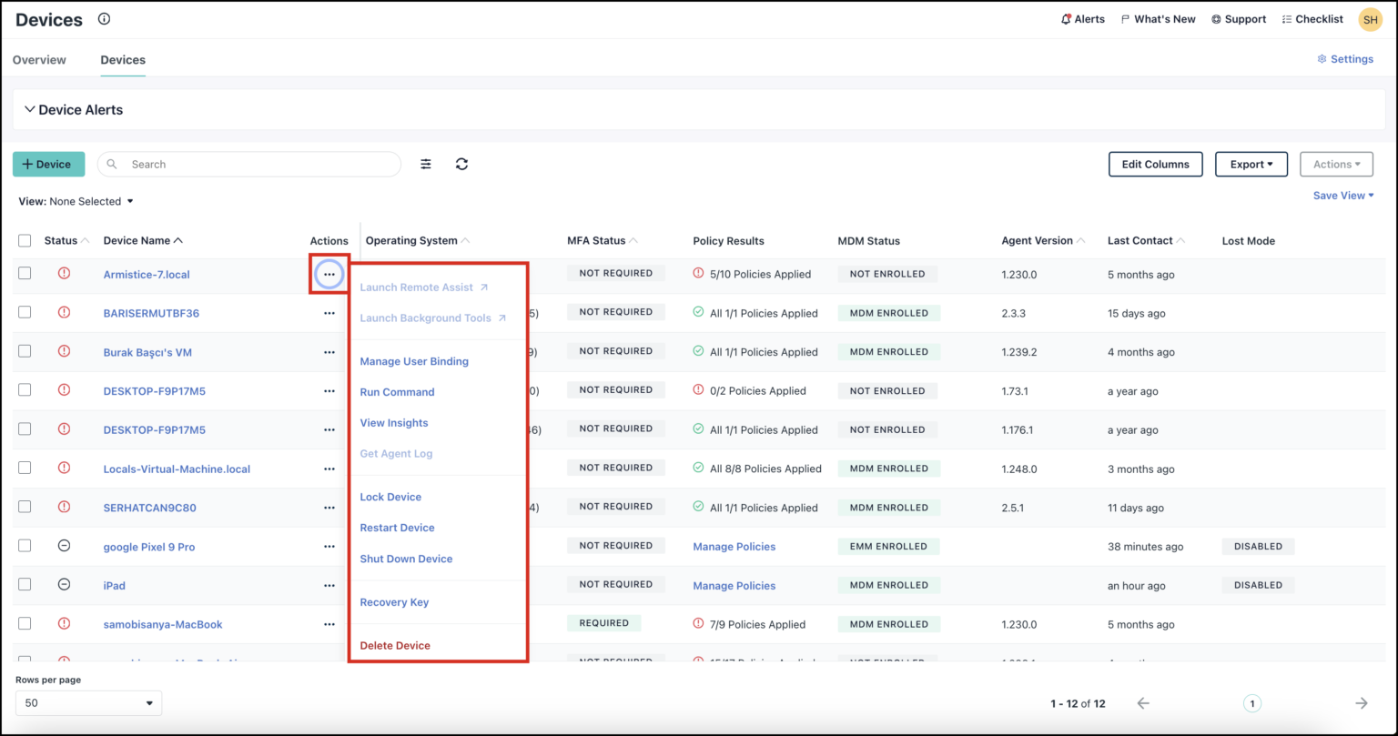Click the info icon beside Devices title

pos(104,18)
